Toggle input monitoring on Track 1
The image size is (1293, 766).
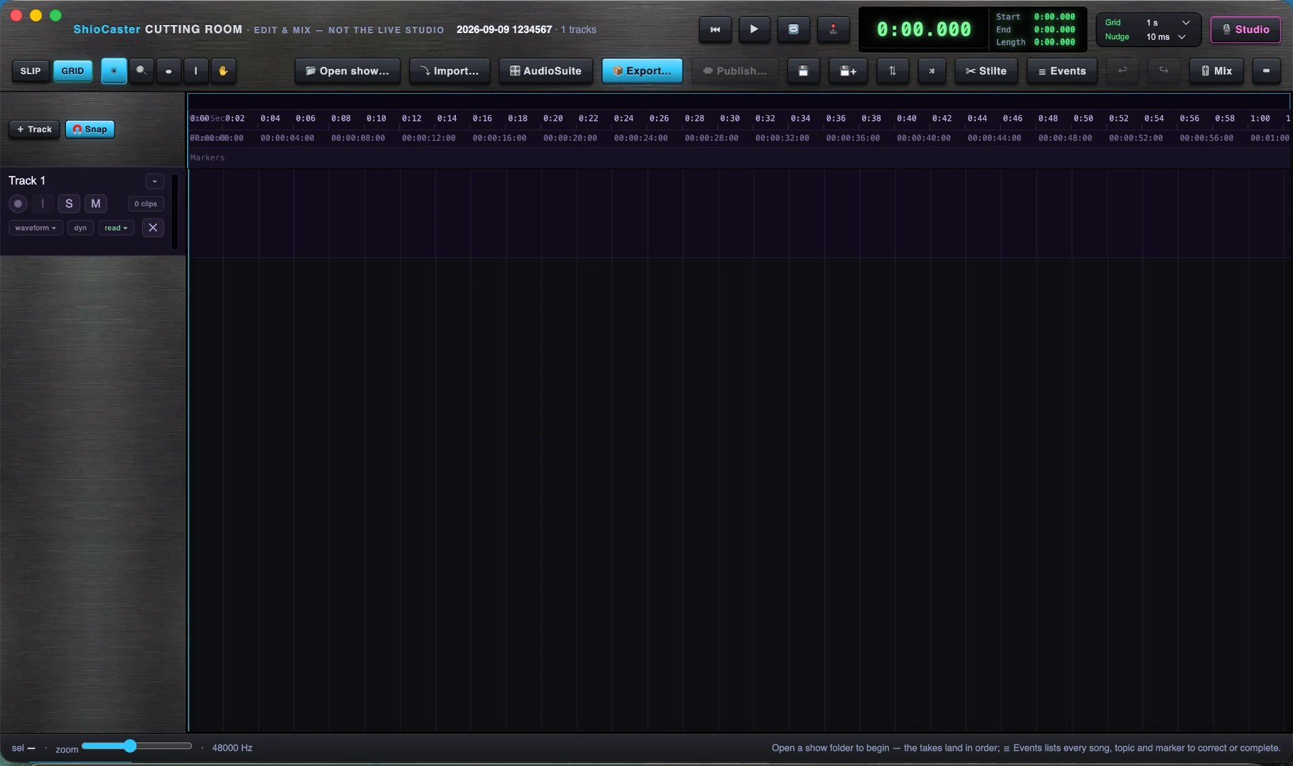click(42, 203)
